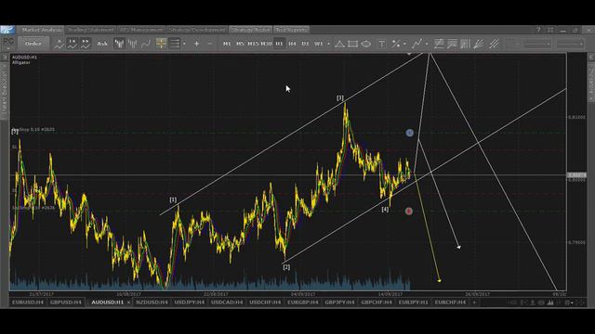Open the help question mark icon
595x334 pixels.
point(538,30)
